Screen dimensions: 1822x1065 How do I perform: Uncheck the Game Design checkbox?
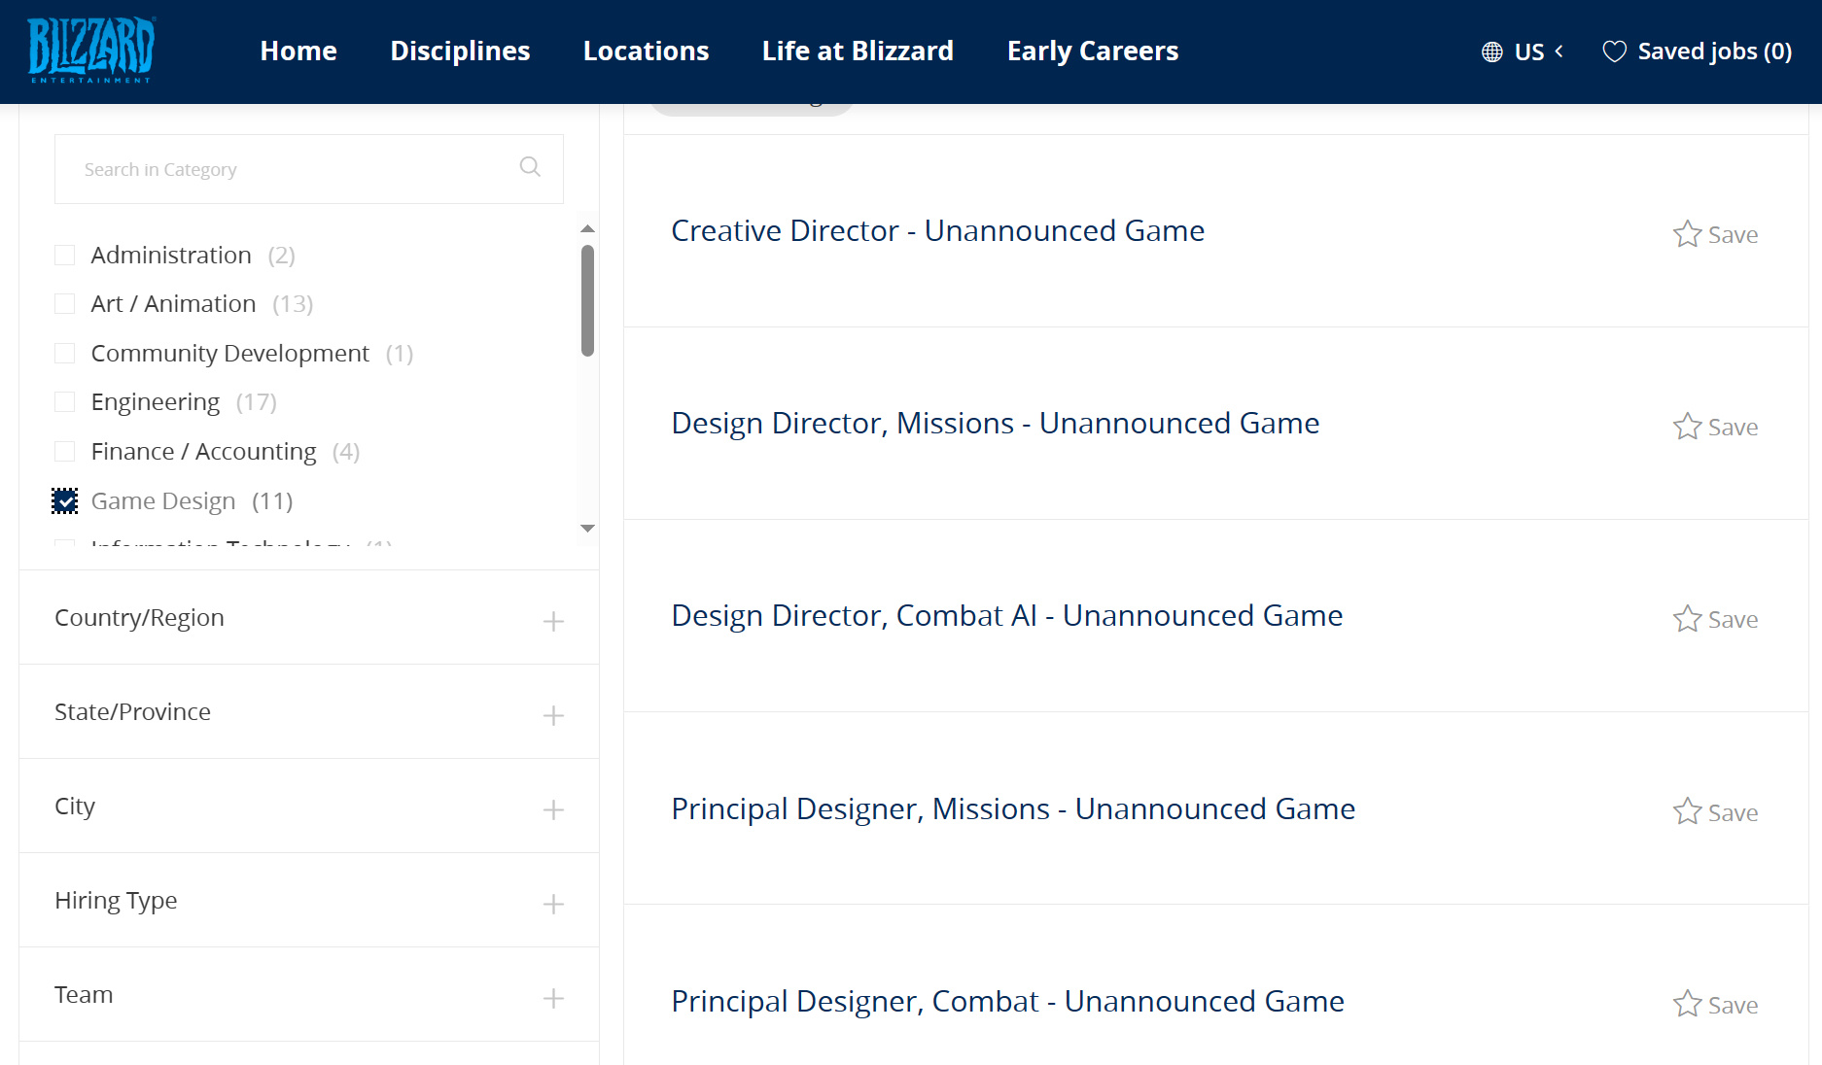pyautogui.click(x=65, y=500)
